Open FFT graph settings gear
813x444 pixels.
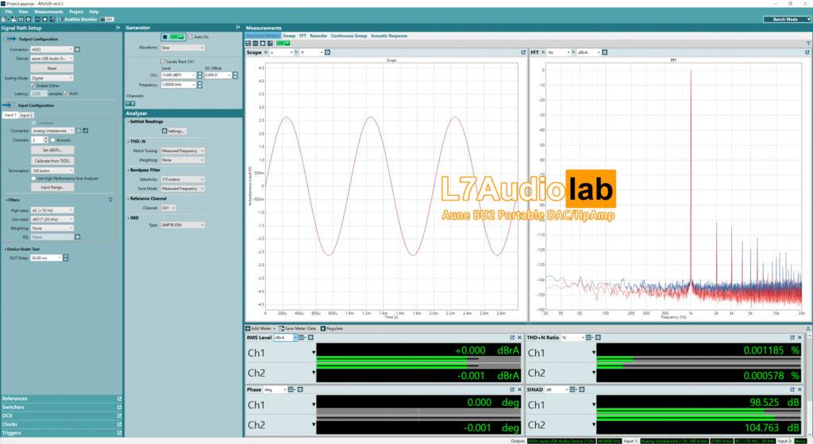(604, 52)
